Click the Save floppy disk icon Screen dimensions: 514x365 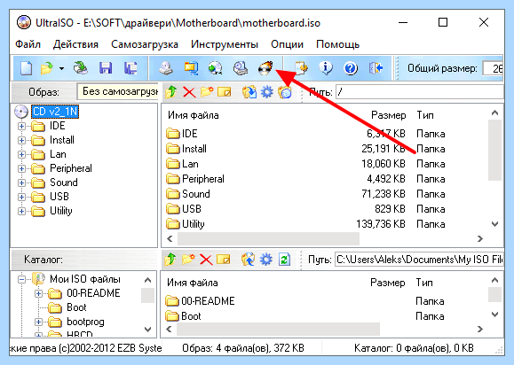106,68
